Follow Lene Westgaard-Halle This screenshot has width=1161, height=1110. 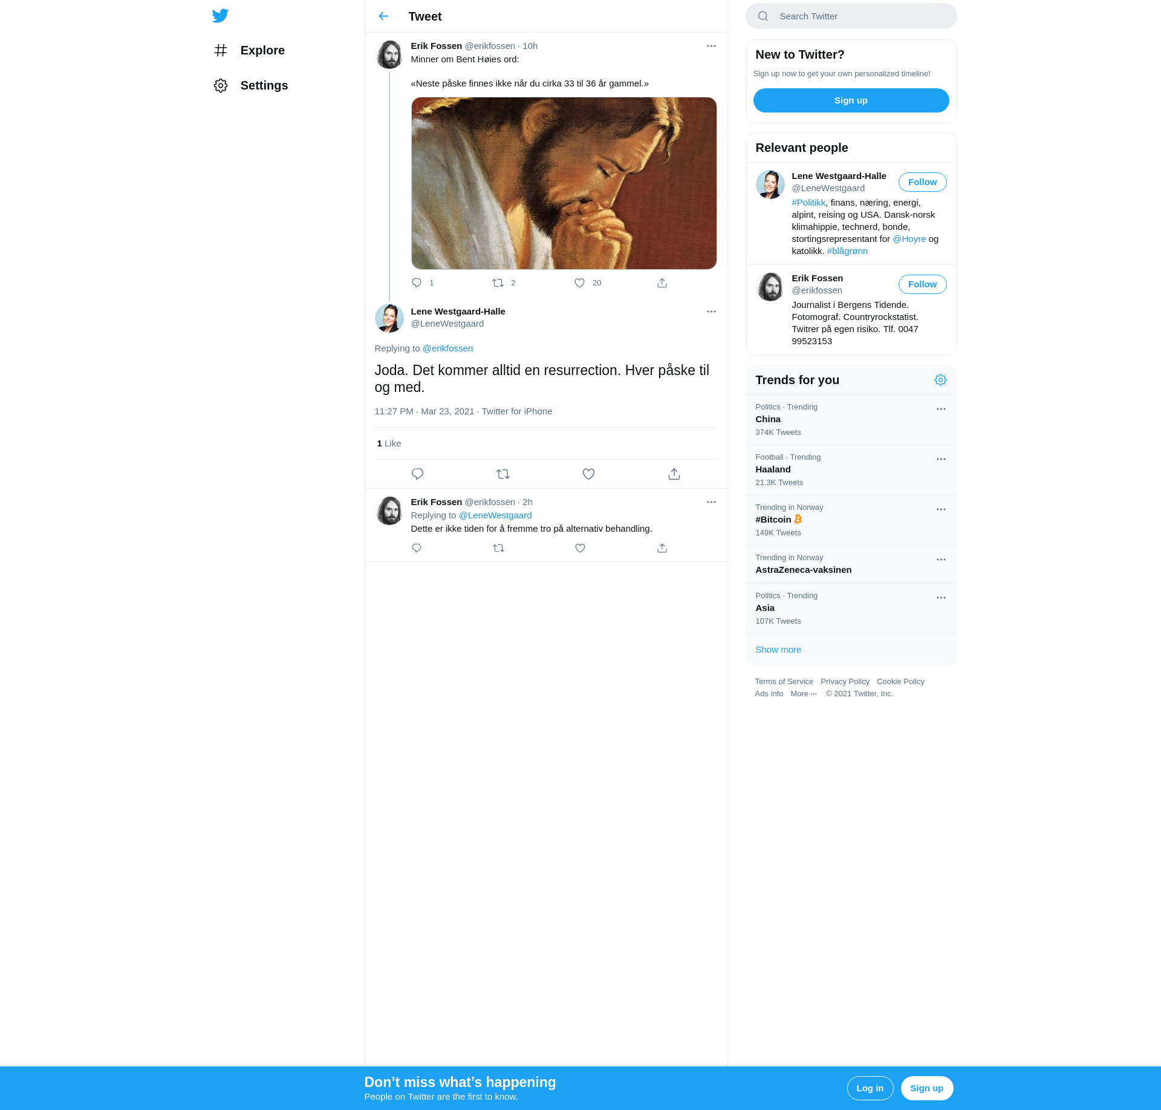[922, 182]
